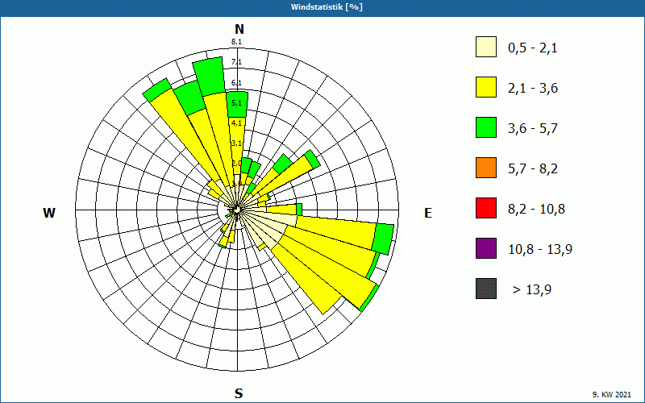Click the S compass label

point(239,393)
